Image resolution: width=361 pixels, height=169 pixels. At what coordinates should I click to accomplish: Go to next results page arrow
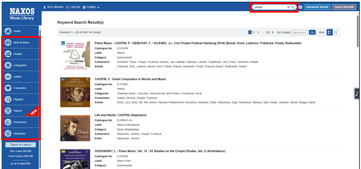pyautogui.click(x=273, y=32)
